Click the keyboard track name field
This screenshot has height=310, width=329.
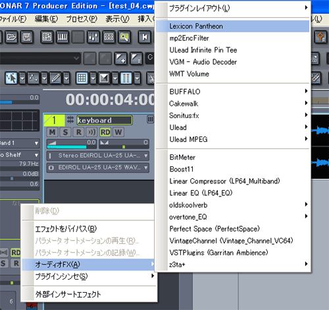(x=105, y=120)
